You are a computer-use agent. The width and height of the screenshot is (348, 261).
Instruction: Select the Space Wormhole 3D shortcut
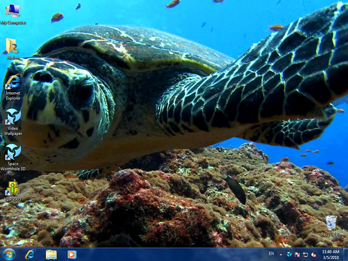click(13, 157)
